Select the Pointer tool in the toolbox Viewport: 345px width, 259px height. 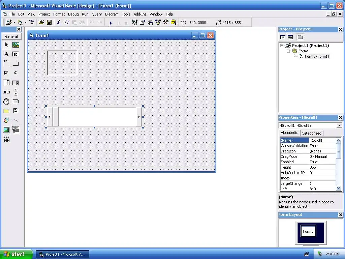point(6,45)
